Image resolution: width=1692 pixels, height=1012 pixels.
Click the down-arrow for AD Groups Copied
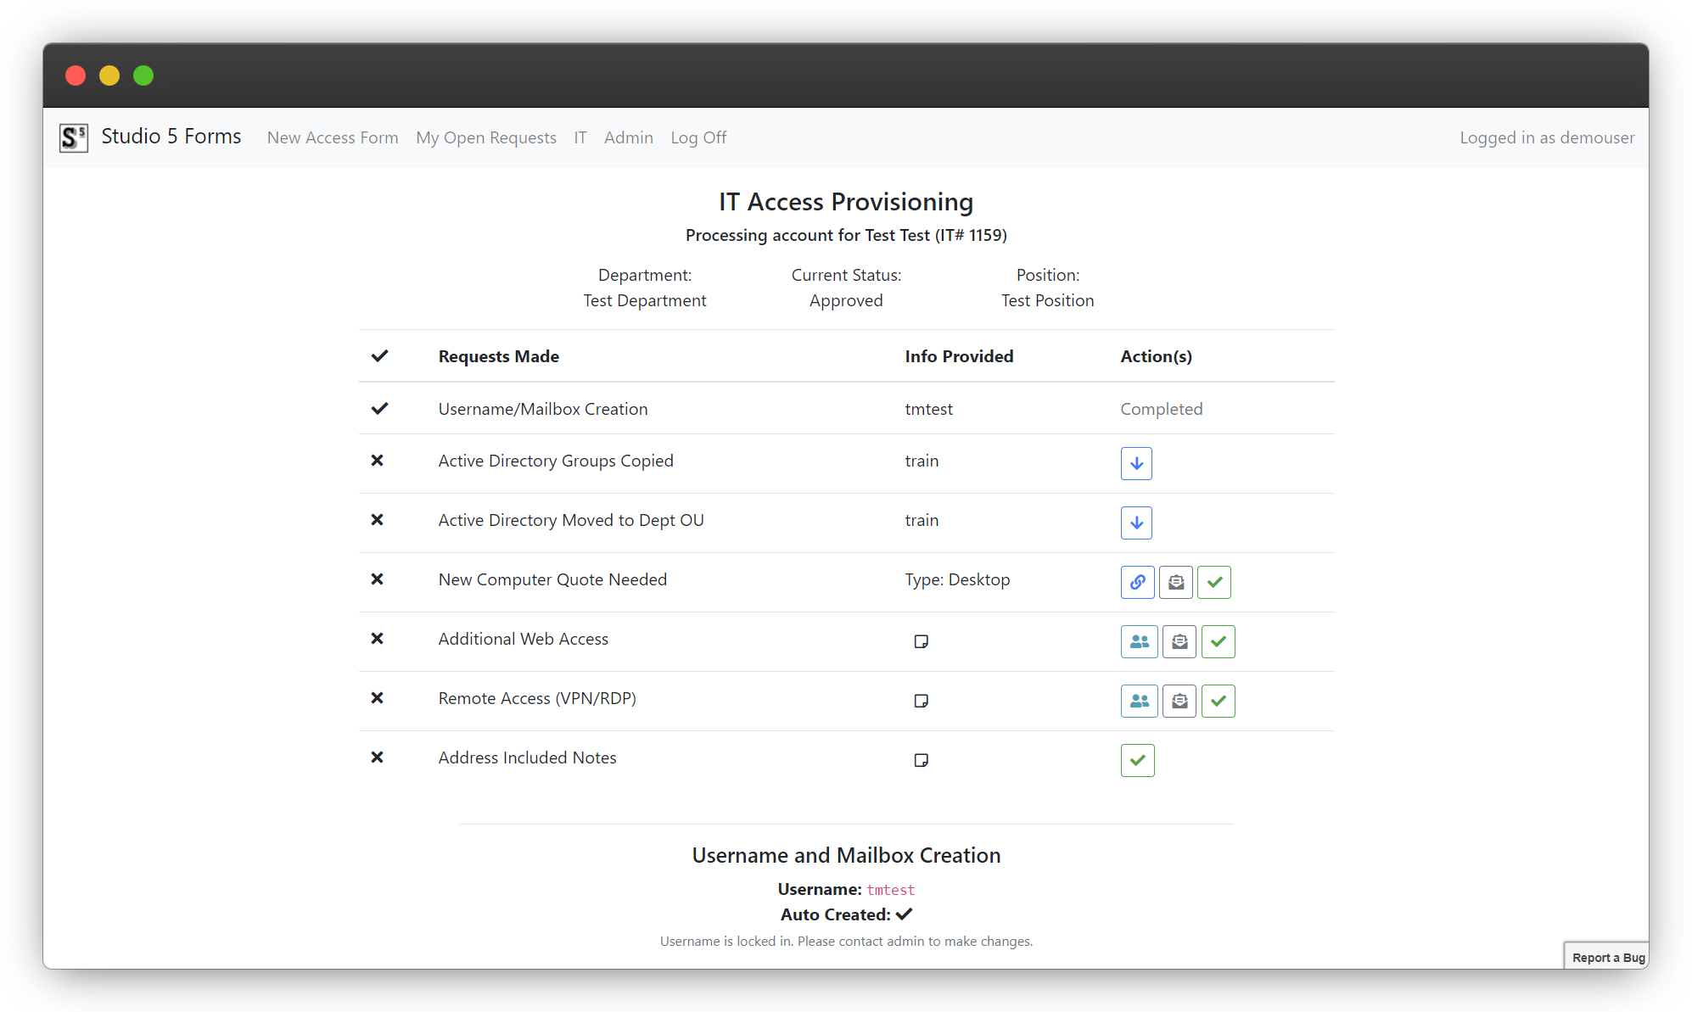(1136, 463)
